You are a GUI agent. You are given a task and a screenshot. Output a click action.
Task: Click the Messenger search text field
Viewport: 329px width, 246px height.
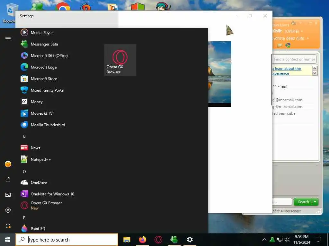pos(282,202)
